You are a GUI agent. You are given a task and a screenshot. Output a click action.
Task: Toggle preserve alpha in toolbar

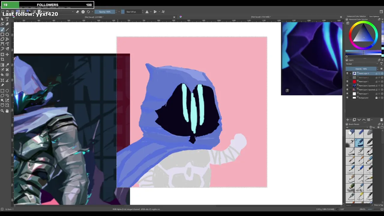pyautogui.click(x=83, y=12)
